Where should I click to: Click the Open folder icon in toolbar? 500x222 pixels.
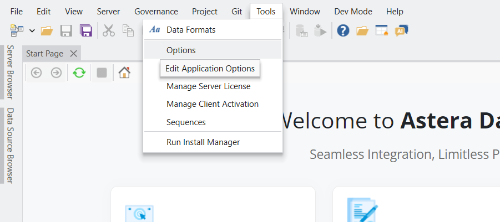click(x=47, y=30)
